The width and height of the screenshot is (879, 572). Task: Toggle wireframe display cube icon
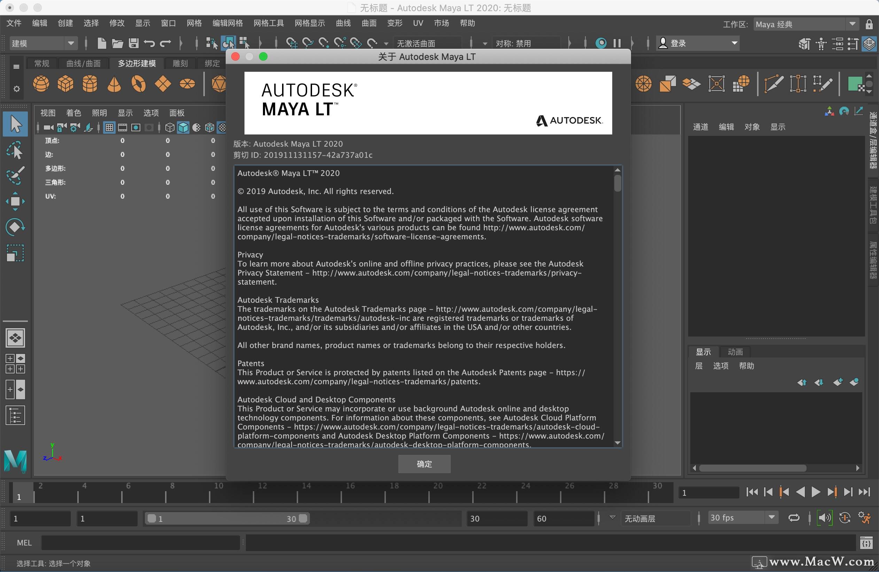click(170, 127)
